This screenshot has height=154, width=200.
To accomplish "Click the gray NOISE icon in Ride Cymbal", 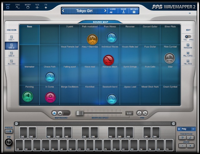I will [169, 58].
